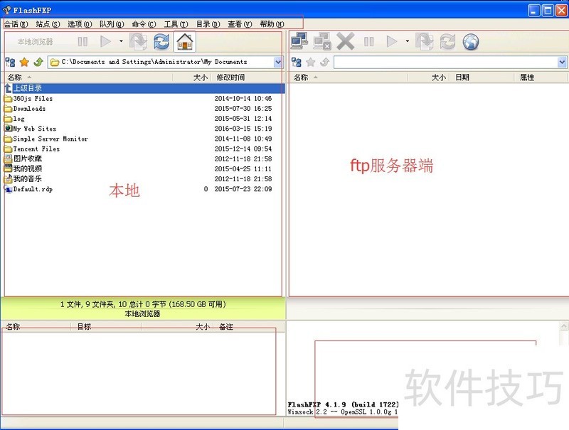The width and height of the screenshot is (569, 430).
Task: Expand the arrow next to the play button
Action: [x=119, y=41]
